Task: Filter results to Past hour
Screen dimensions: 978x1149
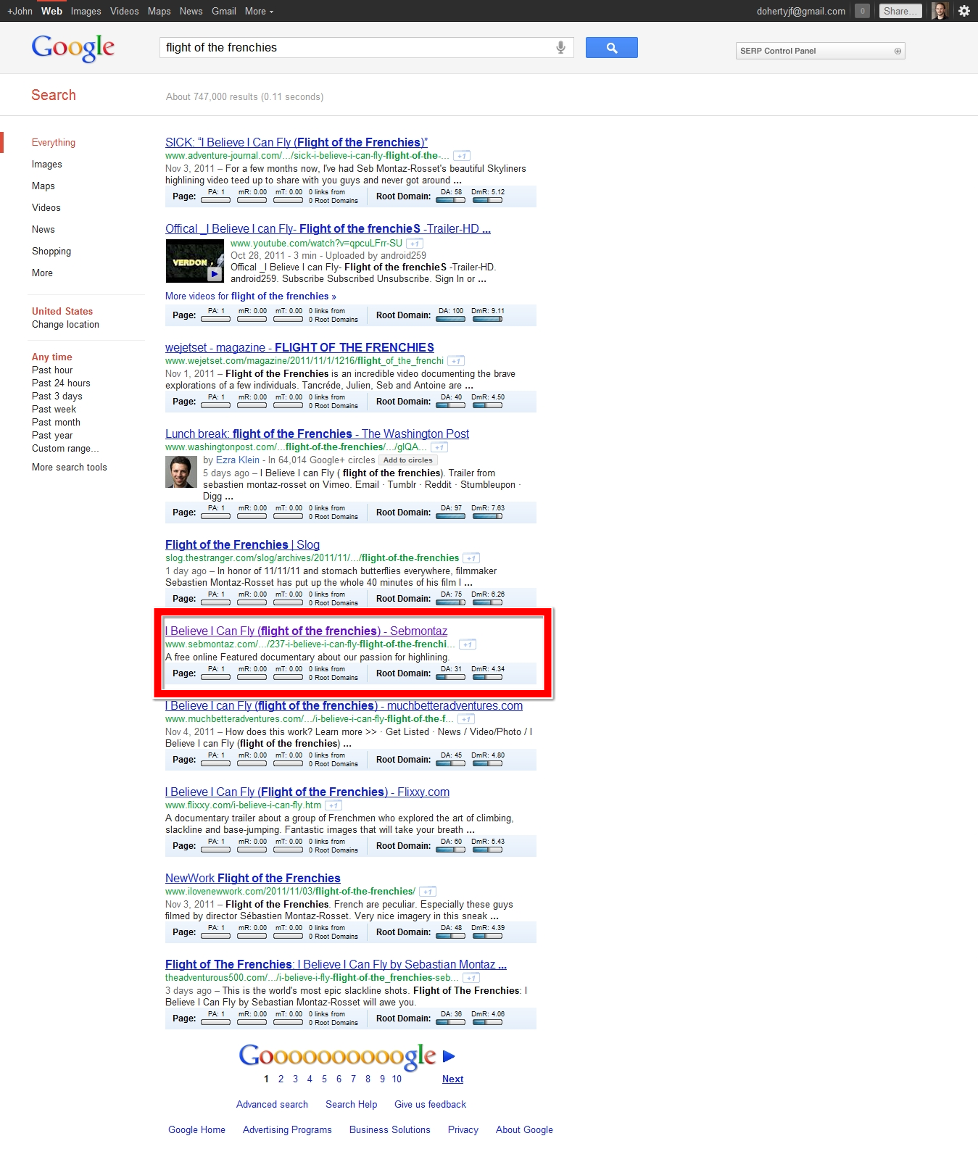Action: 52,370
